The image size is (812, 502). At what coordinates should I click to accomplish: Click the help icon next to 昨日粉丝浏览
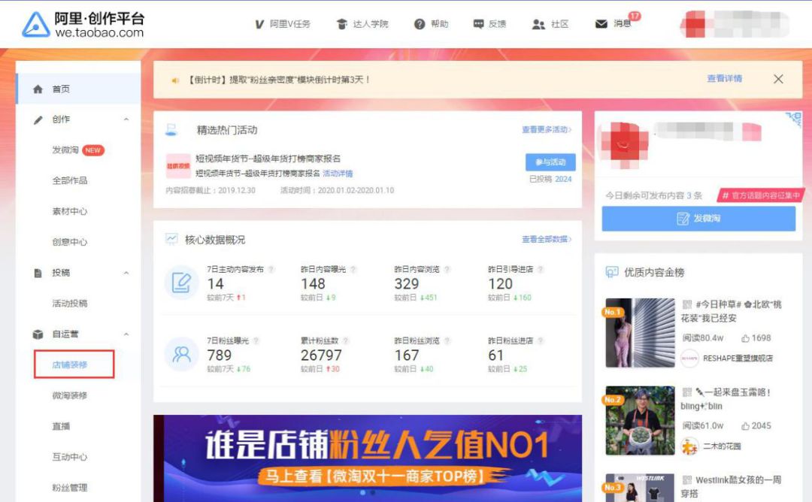pyautogui.click(x=447, y=340)
